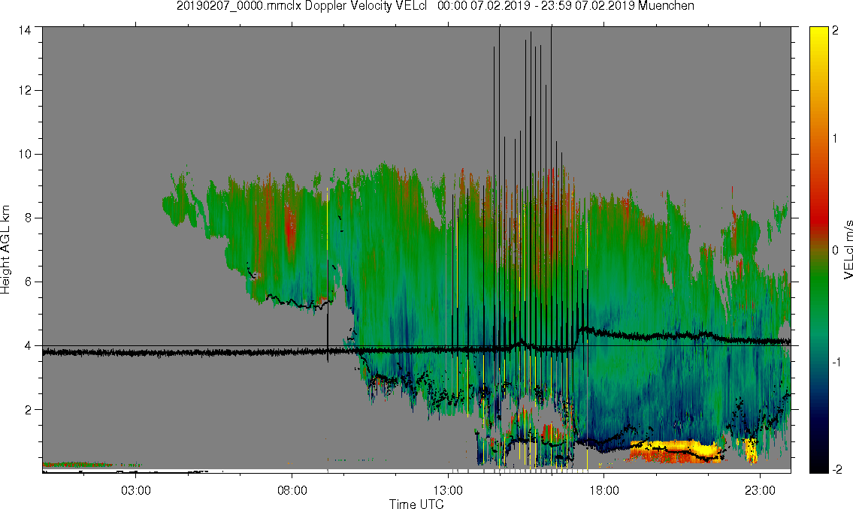This screenshot has height=509, width=853.
Task: Click the 6 height tick label
Action: [x=29, y=282]
